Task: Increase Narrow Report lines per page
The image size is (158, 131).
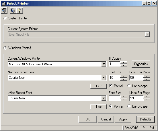Action: click(x=147, y=76)
